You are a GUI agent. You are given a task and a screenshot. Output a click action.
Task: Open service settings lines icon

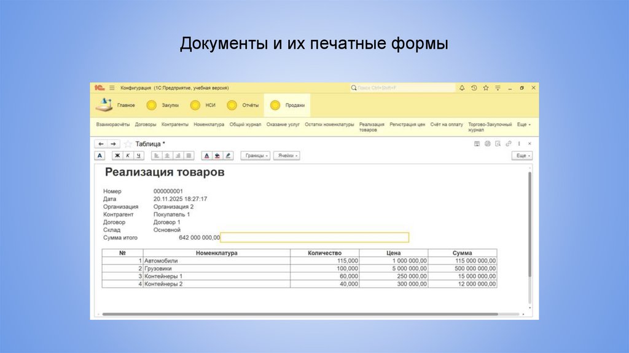tap(498, 87)
